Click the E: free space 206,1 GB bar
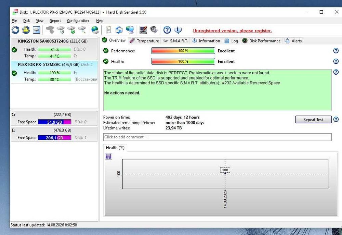342x235 pixels. click(54, 138)
